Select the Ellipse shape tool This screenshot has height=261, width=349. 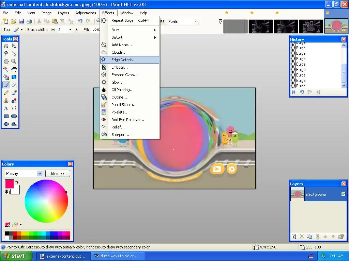[x=6, y=124]
